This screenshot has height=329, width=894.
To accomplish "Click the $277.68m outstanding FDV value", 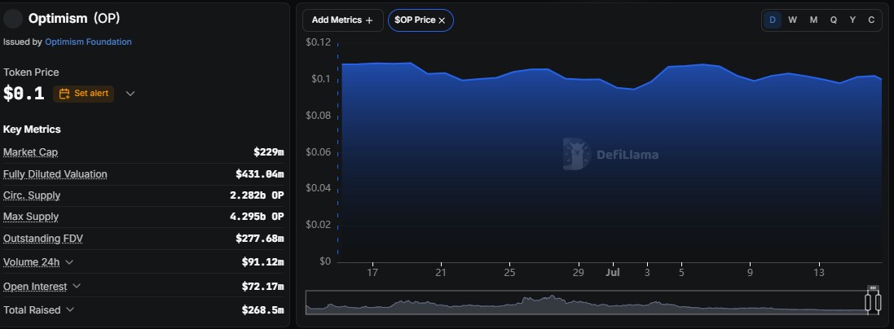I will [260, 239].
